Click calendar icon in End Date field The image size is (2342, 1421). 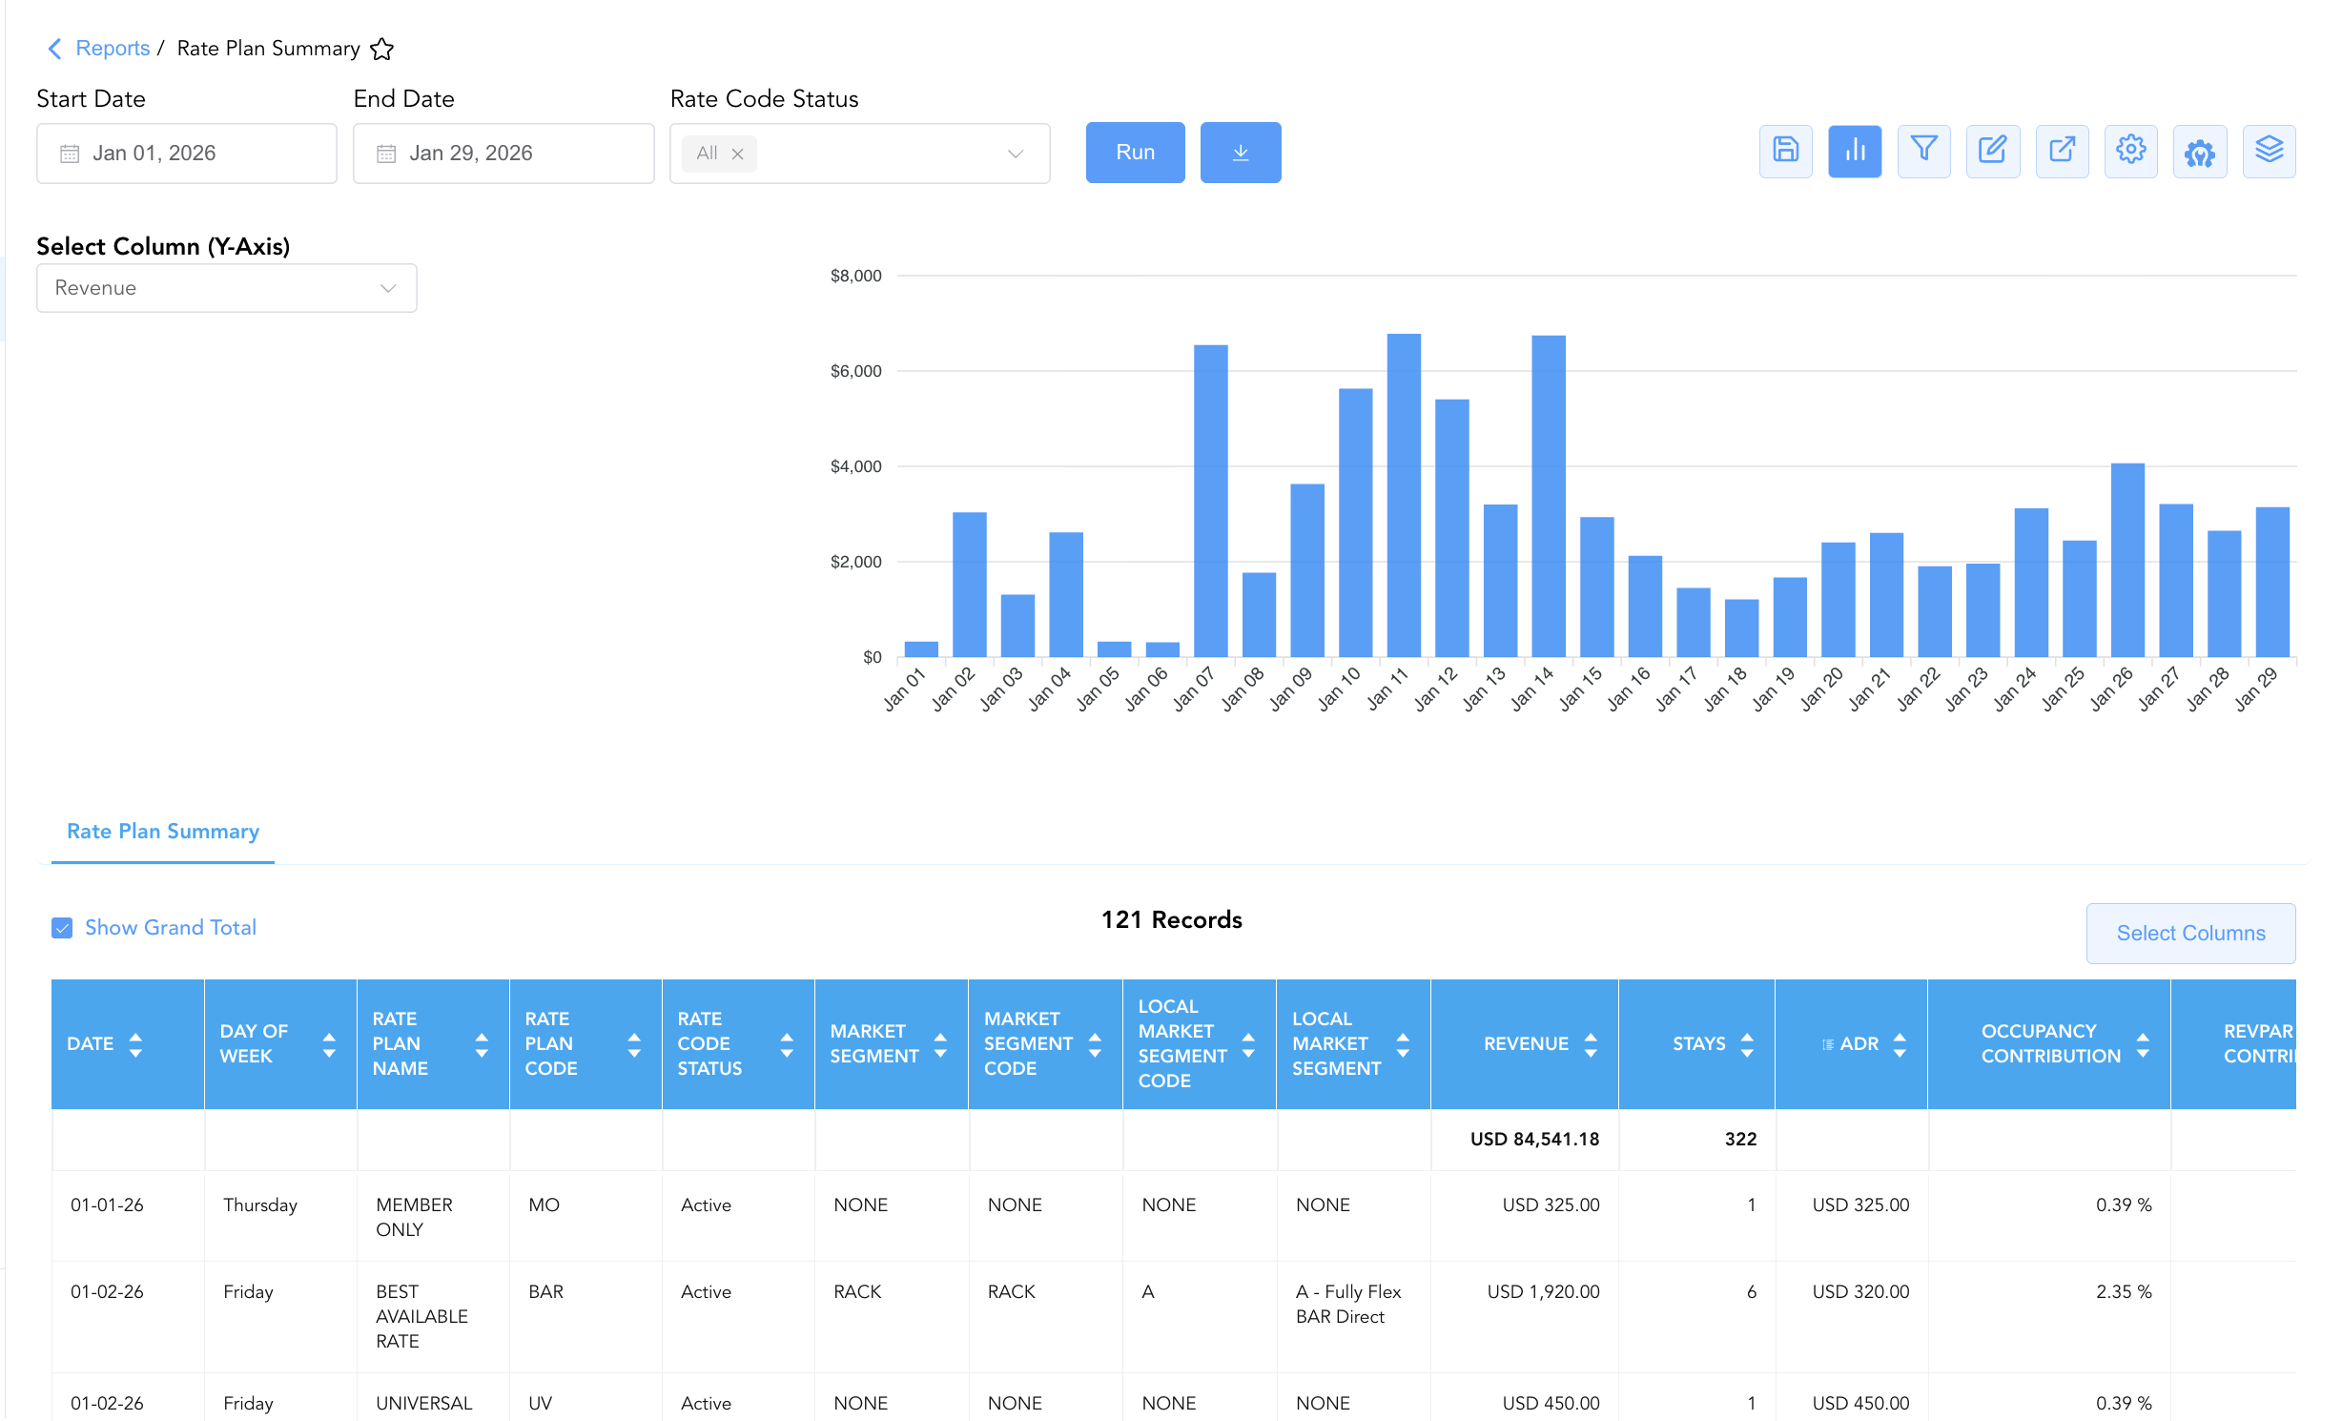click(386, 154)
